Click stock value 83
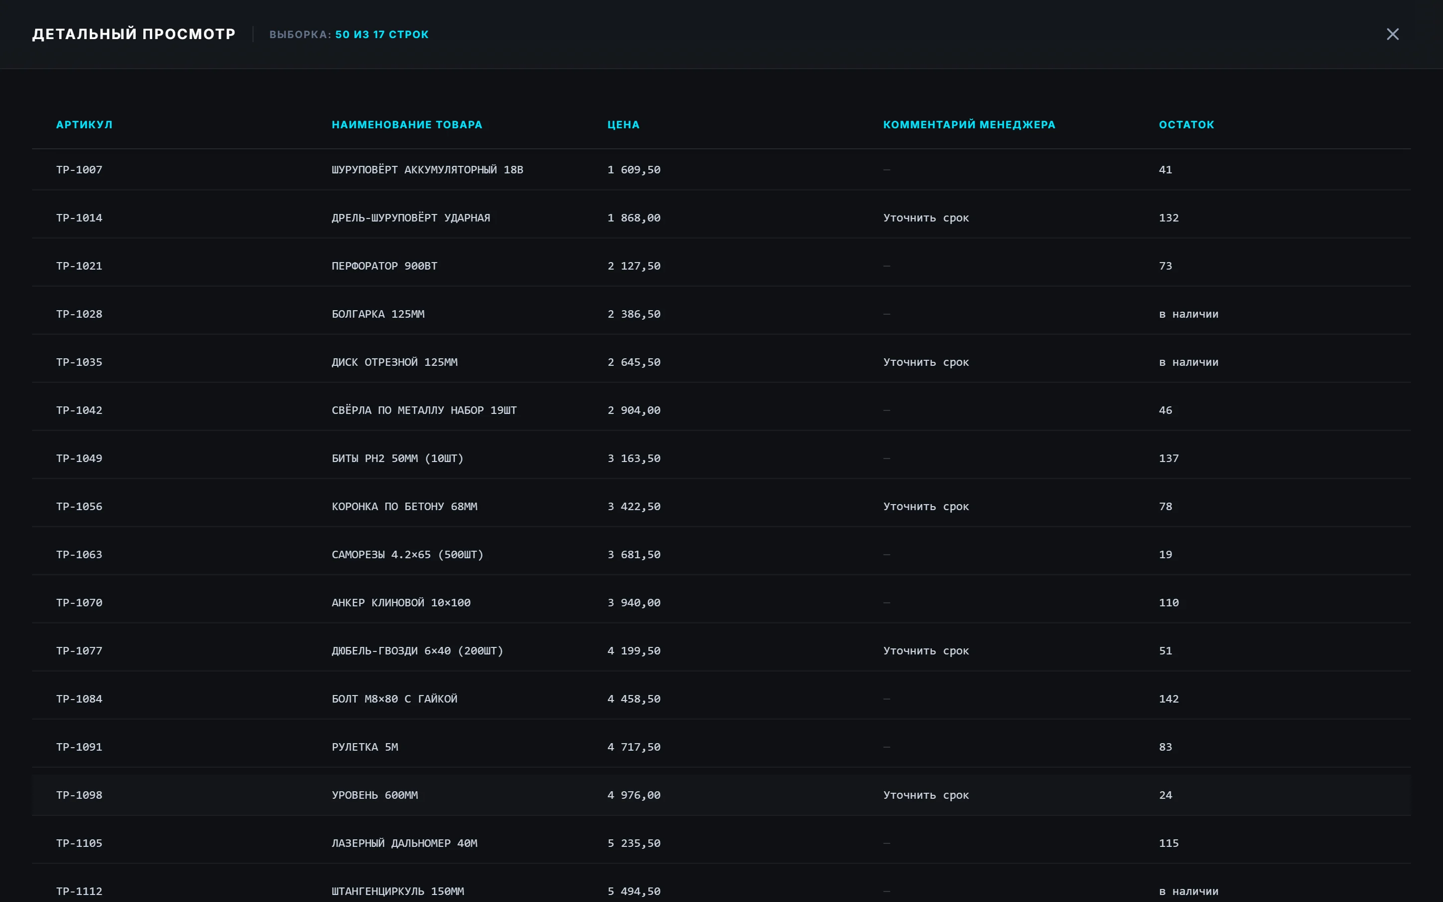The image size is (1443, 902). coord(1165,748)
